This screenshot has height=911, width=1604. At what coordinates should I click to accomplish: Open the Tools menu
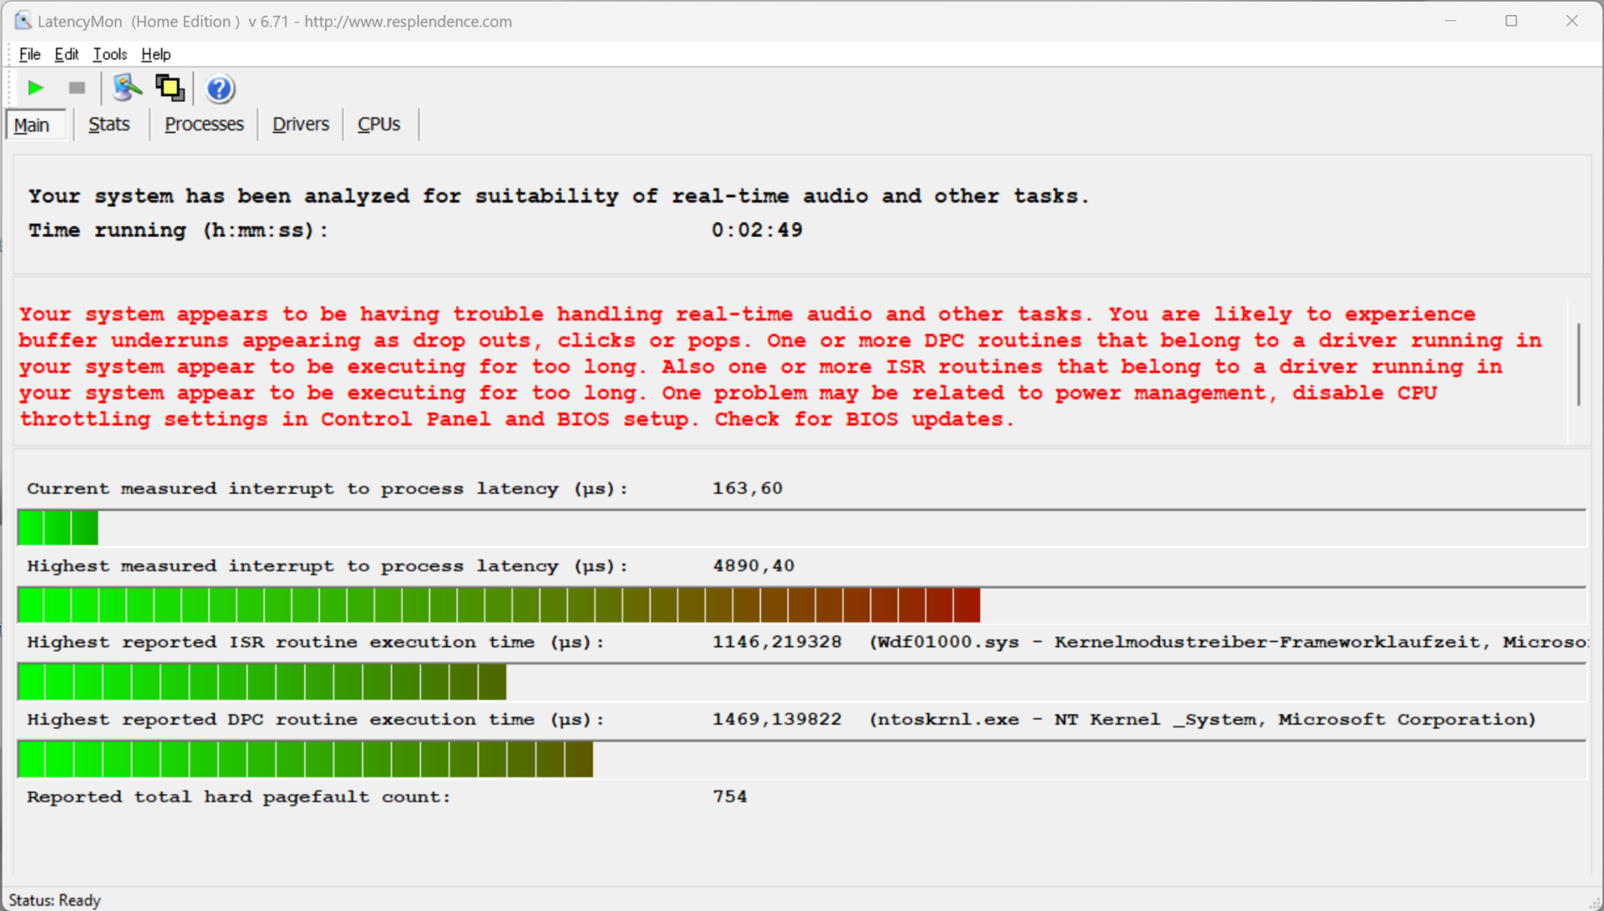(109, 54)
